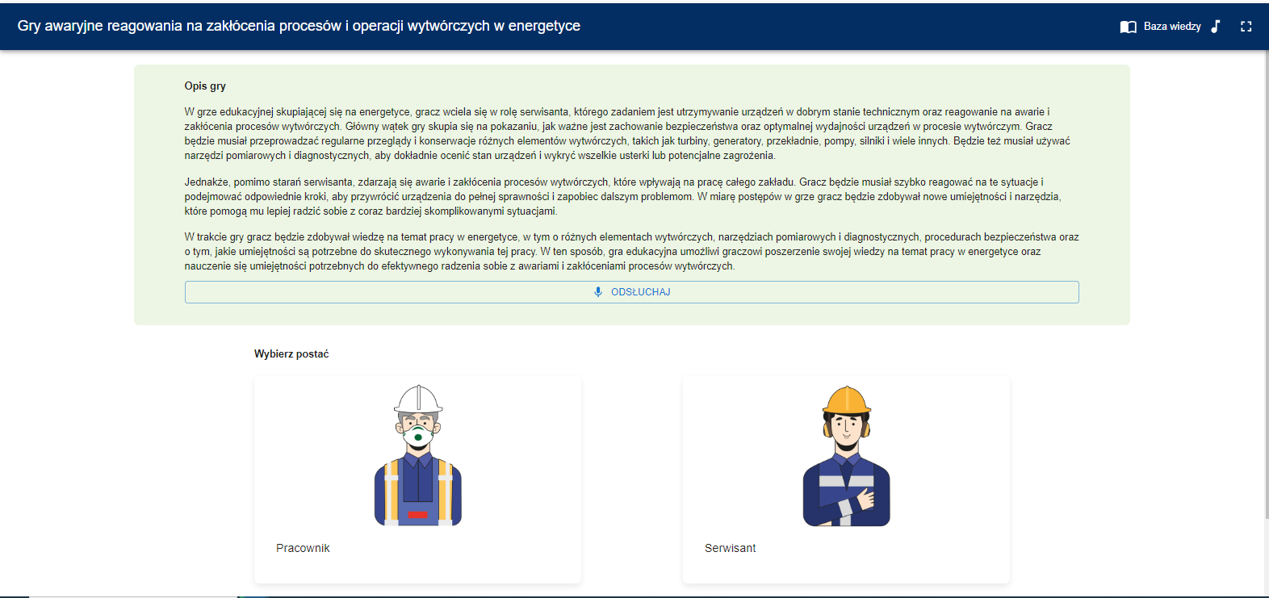Click the paragraph starting with "Jednakże"
This screenshot has height=598, width=1269.
point(622,196)
